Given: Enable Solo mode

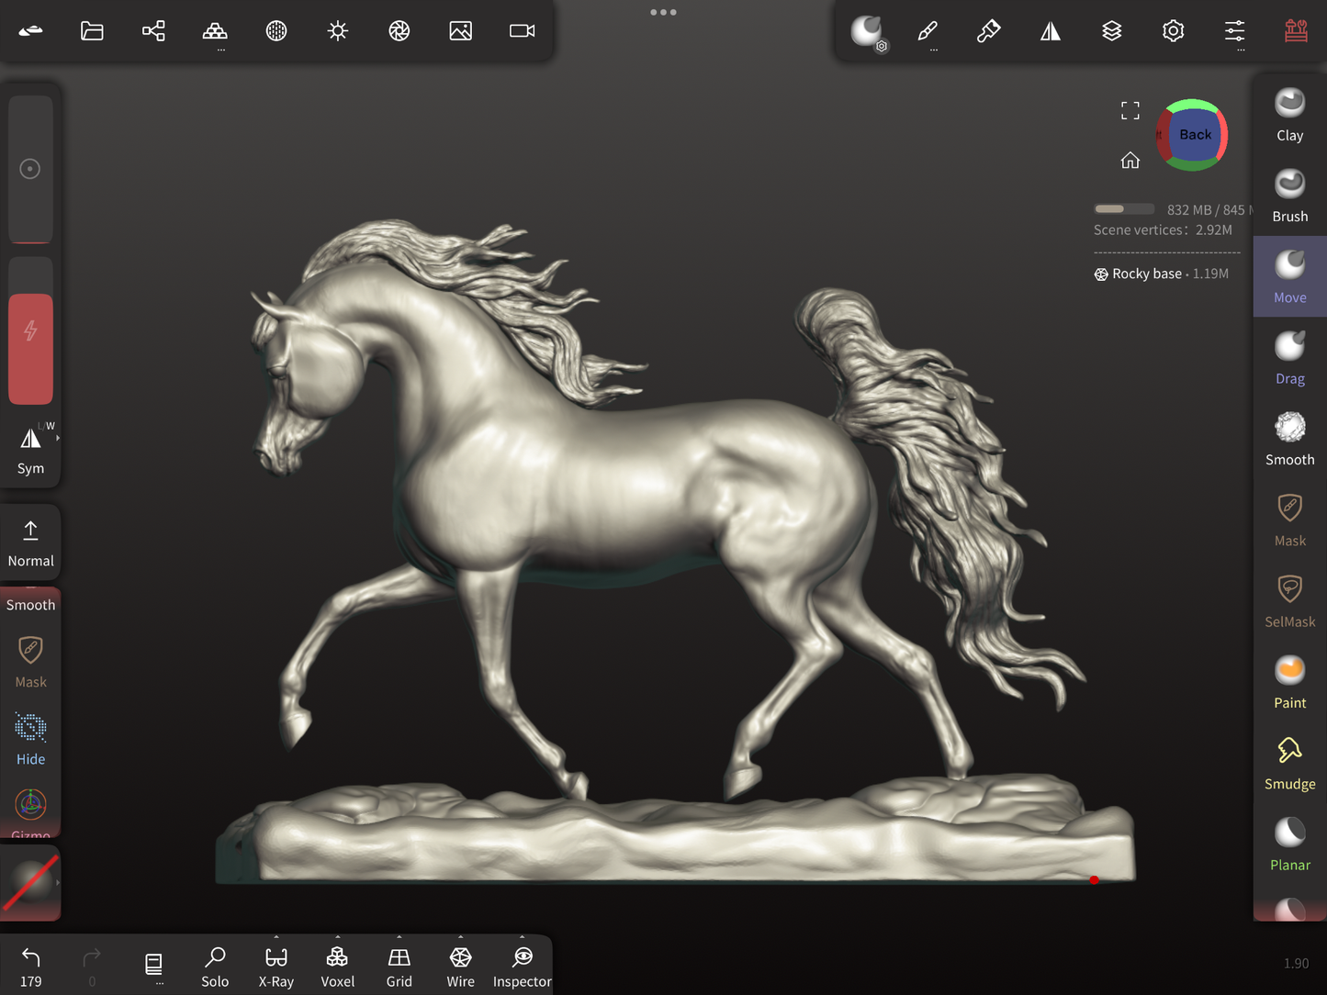Looking at the screenshot, I should click(215, 967).
